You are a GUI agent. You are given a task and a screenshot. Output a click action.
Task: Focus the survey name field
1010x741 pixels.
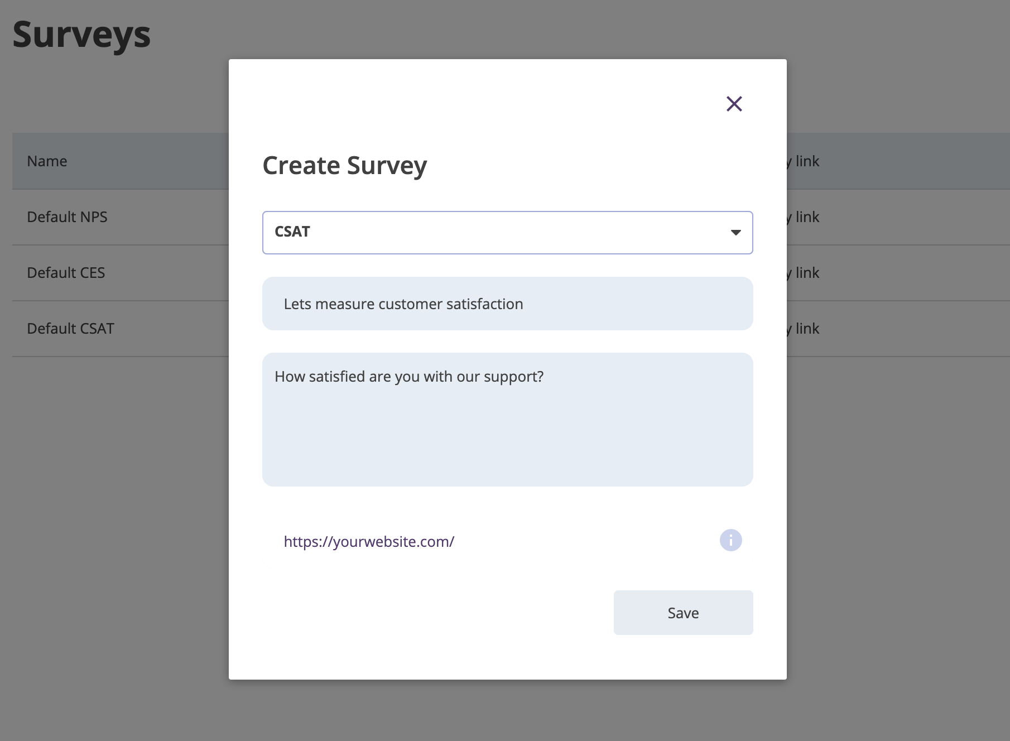507,304
